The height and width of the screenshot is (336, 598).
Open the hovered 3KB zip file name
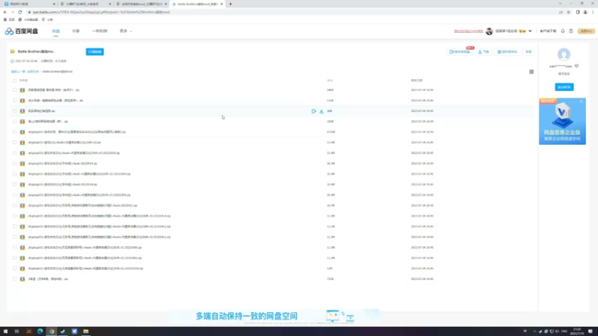pyautogui.click(x=42, y=111)
